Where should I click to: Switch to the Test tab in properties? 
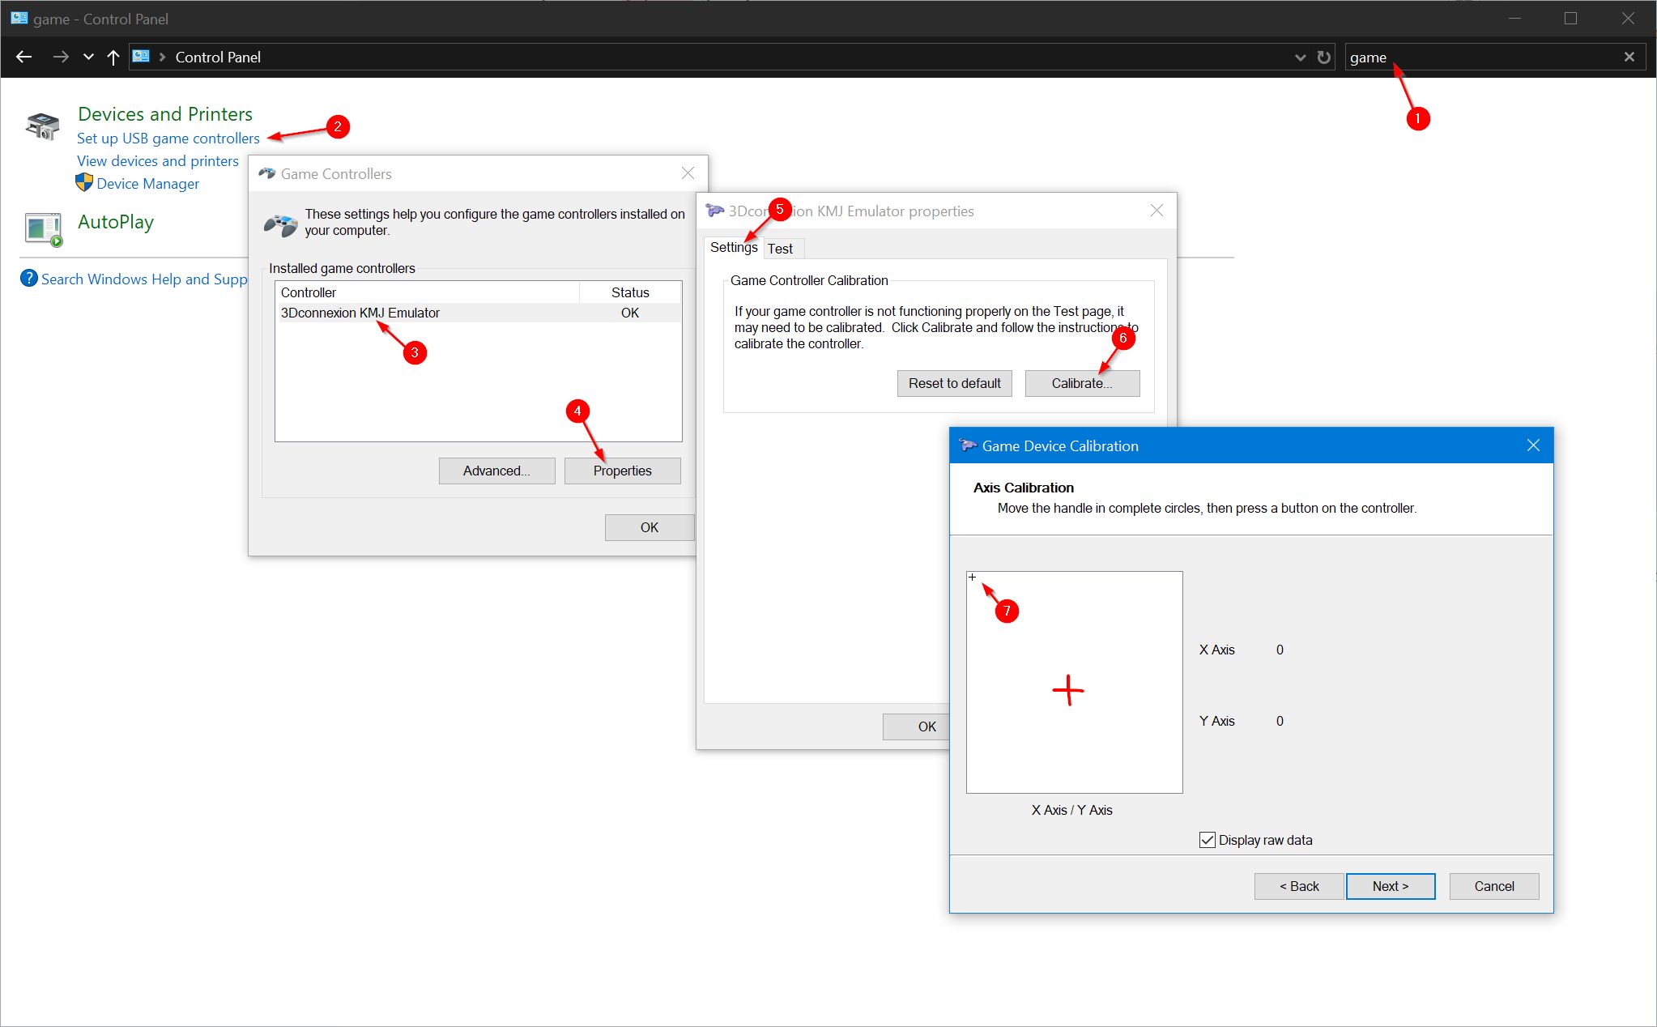[779, 249]
